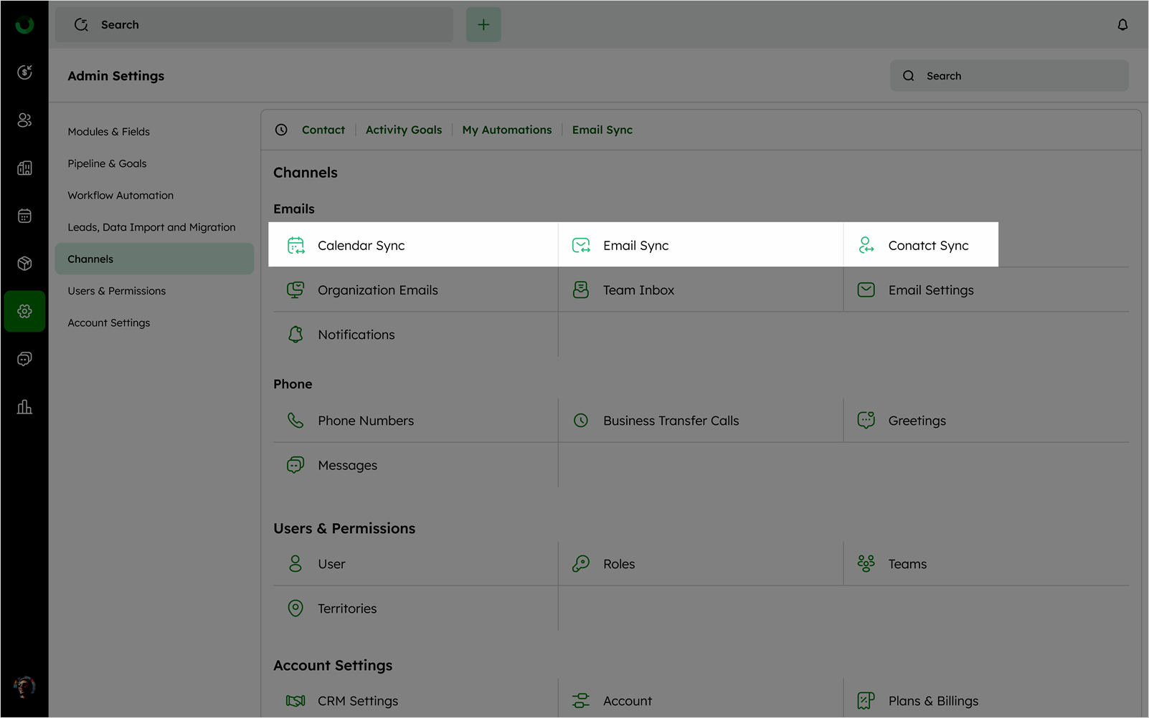Open Contact recent link
The width and height of the screenshot is (1149, 718).
(323, 130)
